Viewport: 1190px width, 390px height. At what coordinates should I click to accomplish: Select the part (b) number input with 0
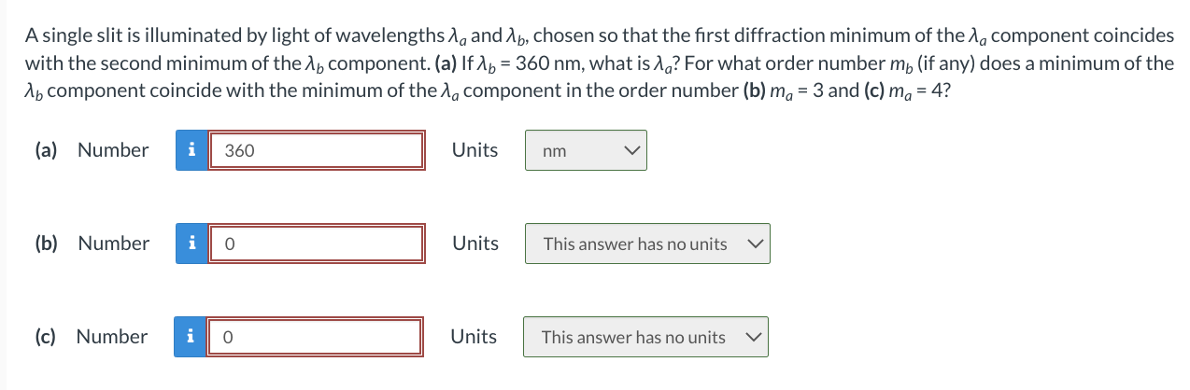(x=317, y=244)
